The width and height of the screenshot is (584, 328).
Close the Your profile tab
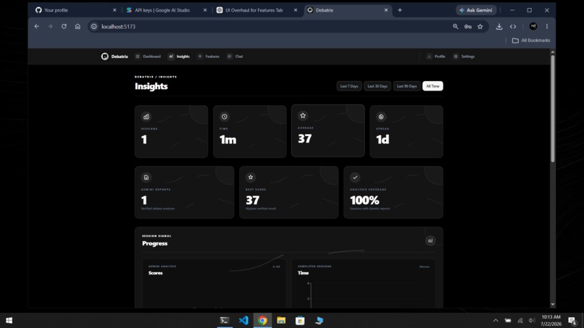(114, 10)
